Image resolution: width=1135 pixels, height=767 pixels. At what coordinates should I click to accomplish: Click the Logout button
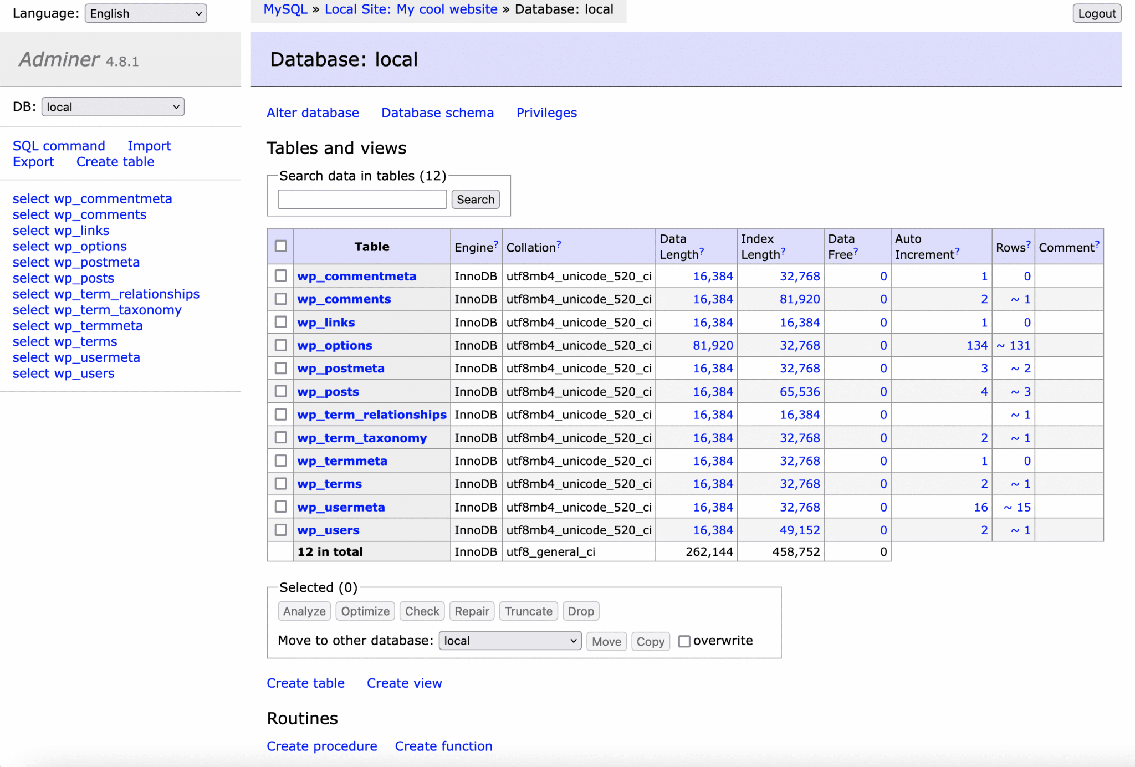(1097, 13)
